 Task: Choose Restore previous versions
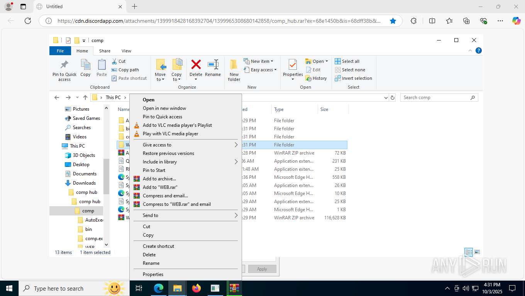pos(186,153)
